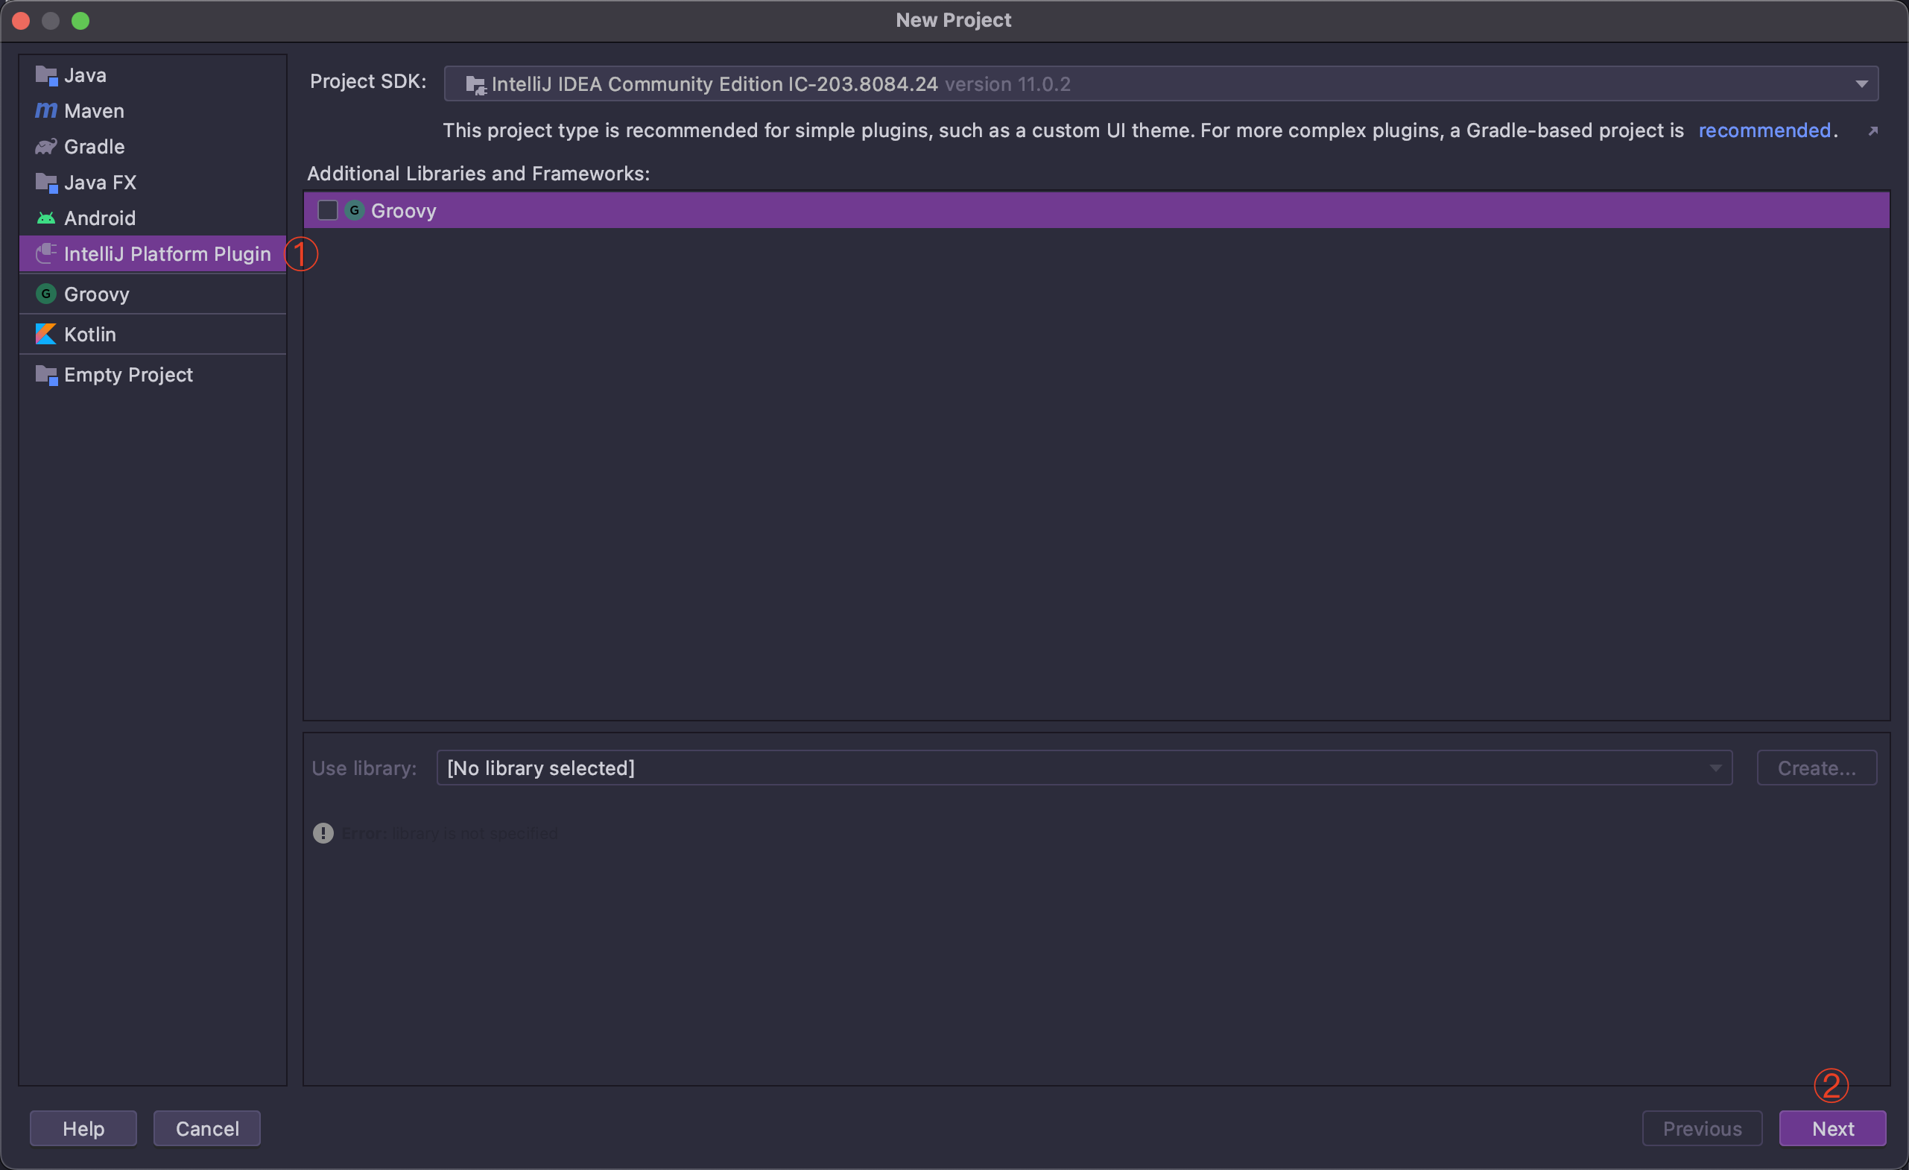The width and height of the screenshot is (1909, 1170).
Task: Click the SDK icon in Project SDK field
Action: point(475,85)
